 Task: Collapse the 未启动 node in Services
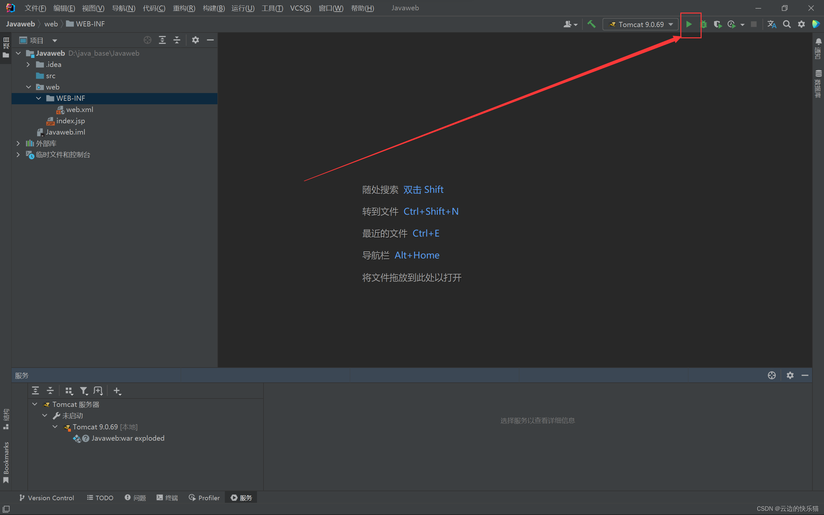tap(45, 416)
